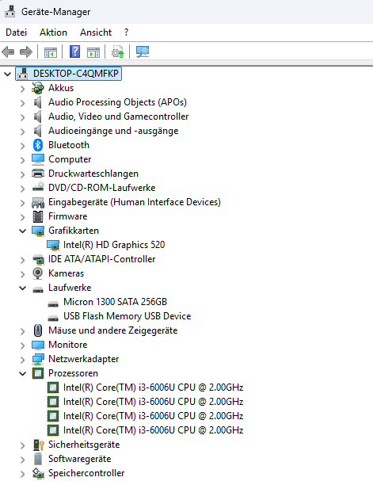The height and width of the screenshot is (481, 373).
Task: Click the Forward arrow toolbar icon
Action: point(26,52)
